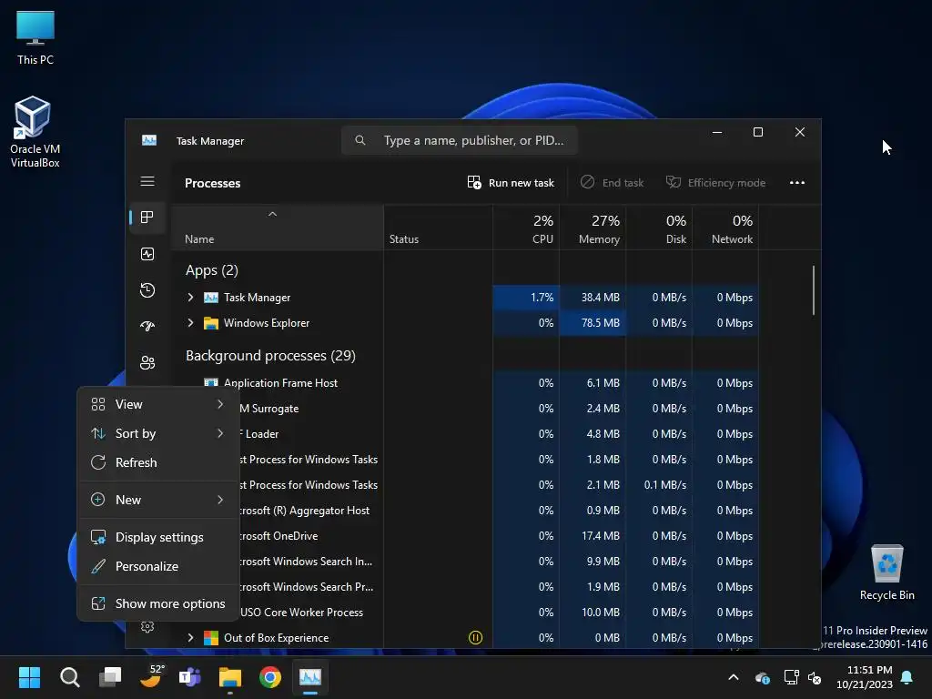932x699 pixels.
Task: Click the Task Manager title bar icon
Action: tap(149, 140)
